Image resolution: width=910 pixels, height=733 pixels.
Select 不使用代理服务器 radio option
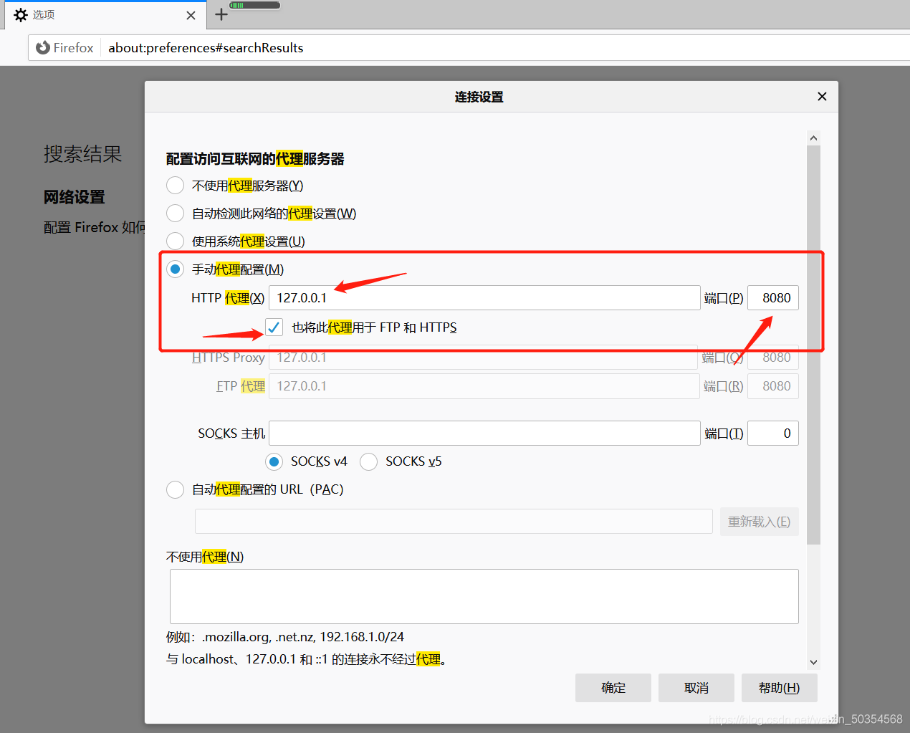[175, 186]
